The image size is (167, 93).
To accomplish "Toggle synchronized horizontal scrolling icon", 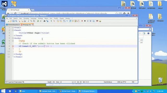I will [x=61, y=21].
